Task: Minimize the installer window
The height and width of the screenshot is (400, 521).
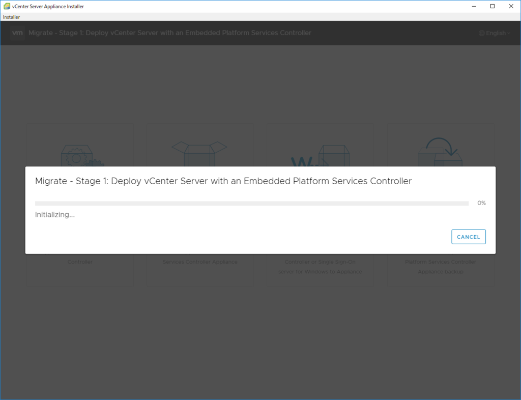Action: [x=474, y=6]
